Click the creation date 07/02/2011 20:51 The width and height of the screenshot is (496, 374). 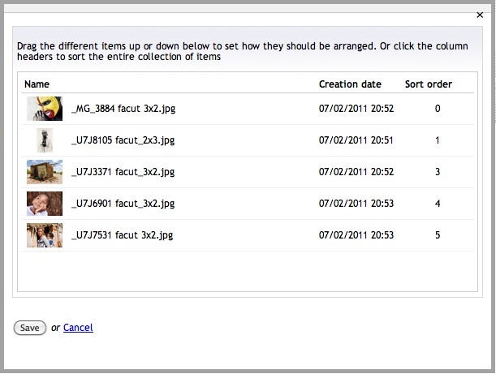pyautogui.click(x=356, y=140)
